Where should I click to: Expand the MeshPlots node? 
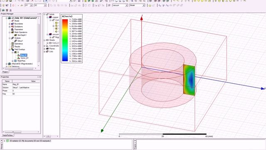12,61
